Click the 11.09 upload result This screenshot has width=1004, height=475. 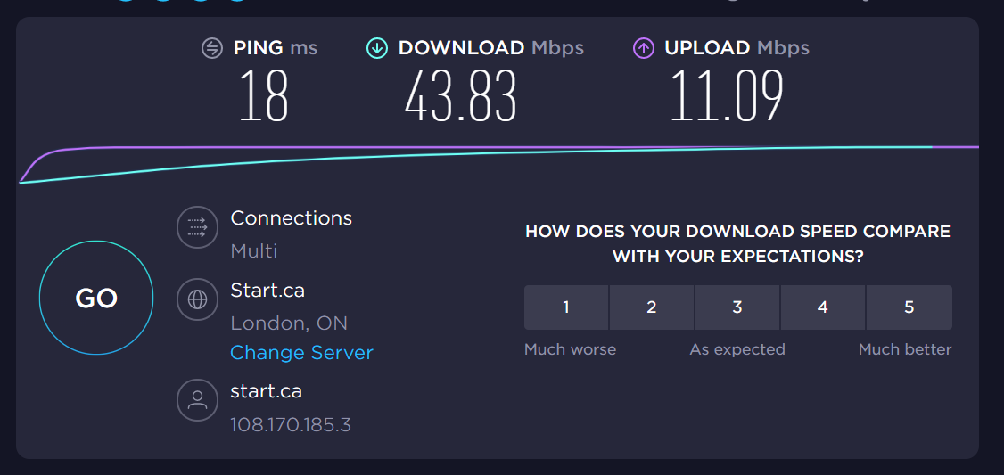point(727,96)
